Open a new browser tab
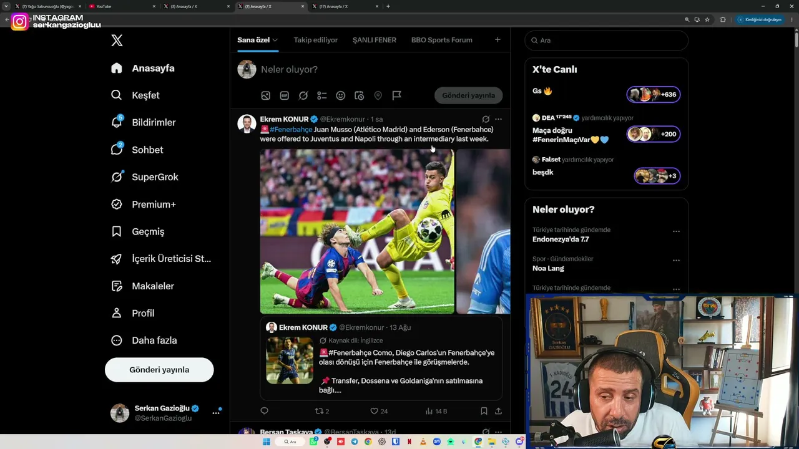This screenshot has width=799, height=449. tap(388, 6)
